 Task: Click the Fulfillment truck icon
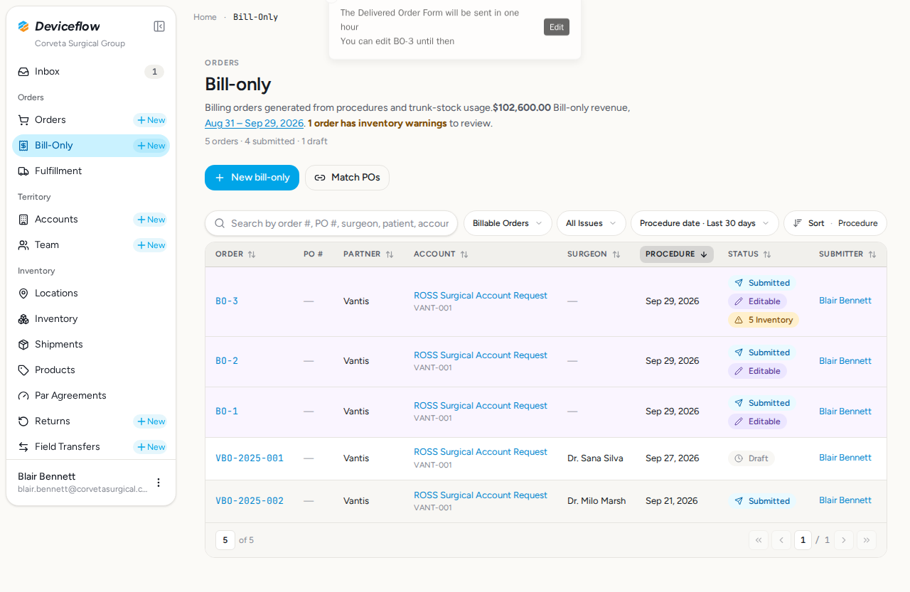(23, 171)
